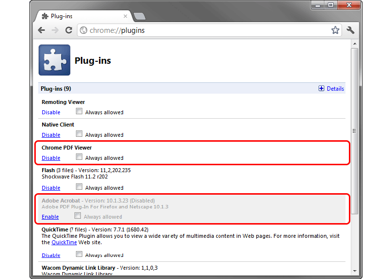Check Always allowed for Chrome PDF Viewer
Viewport: 392px width, 279px height.
tap(79, 156)
